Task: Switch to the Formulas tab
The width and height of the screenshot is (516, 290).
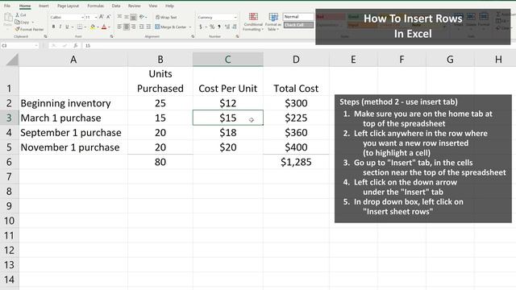Action: pyautogui.click(x=95, y=6)
